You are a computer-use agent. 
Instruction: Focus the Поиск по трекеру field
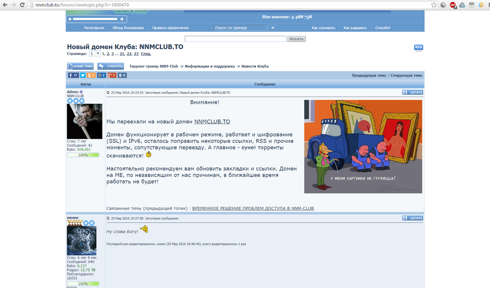click(240, 28)
